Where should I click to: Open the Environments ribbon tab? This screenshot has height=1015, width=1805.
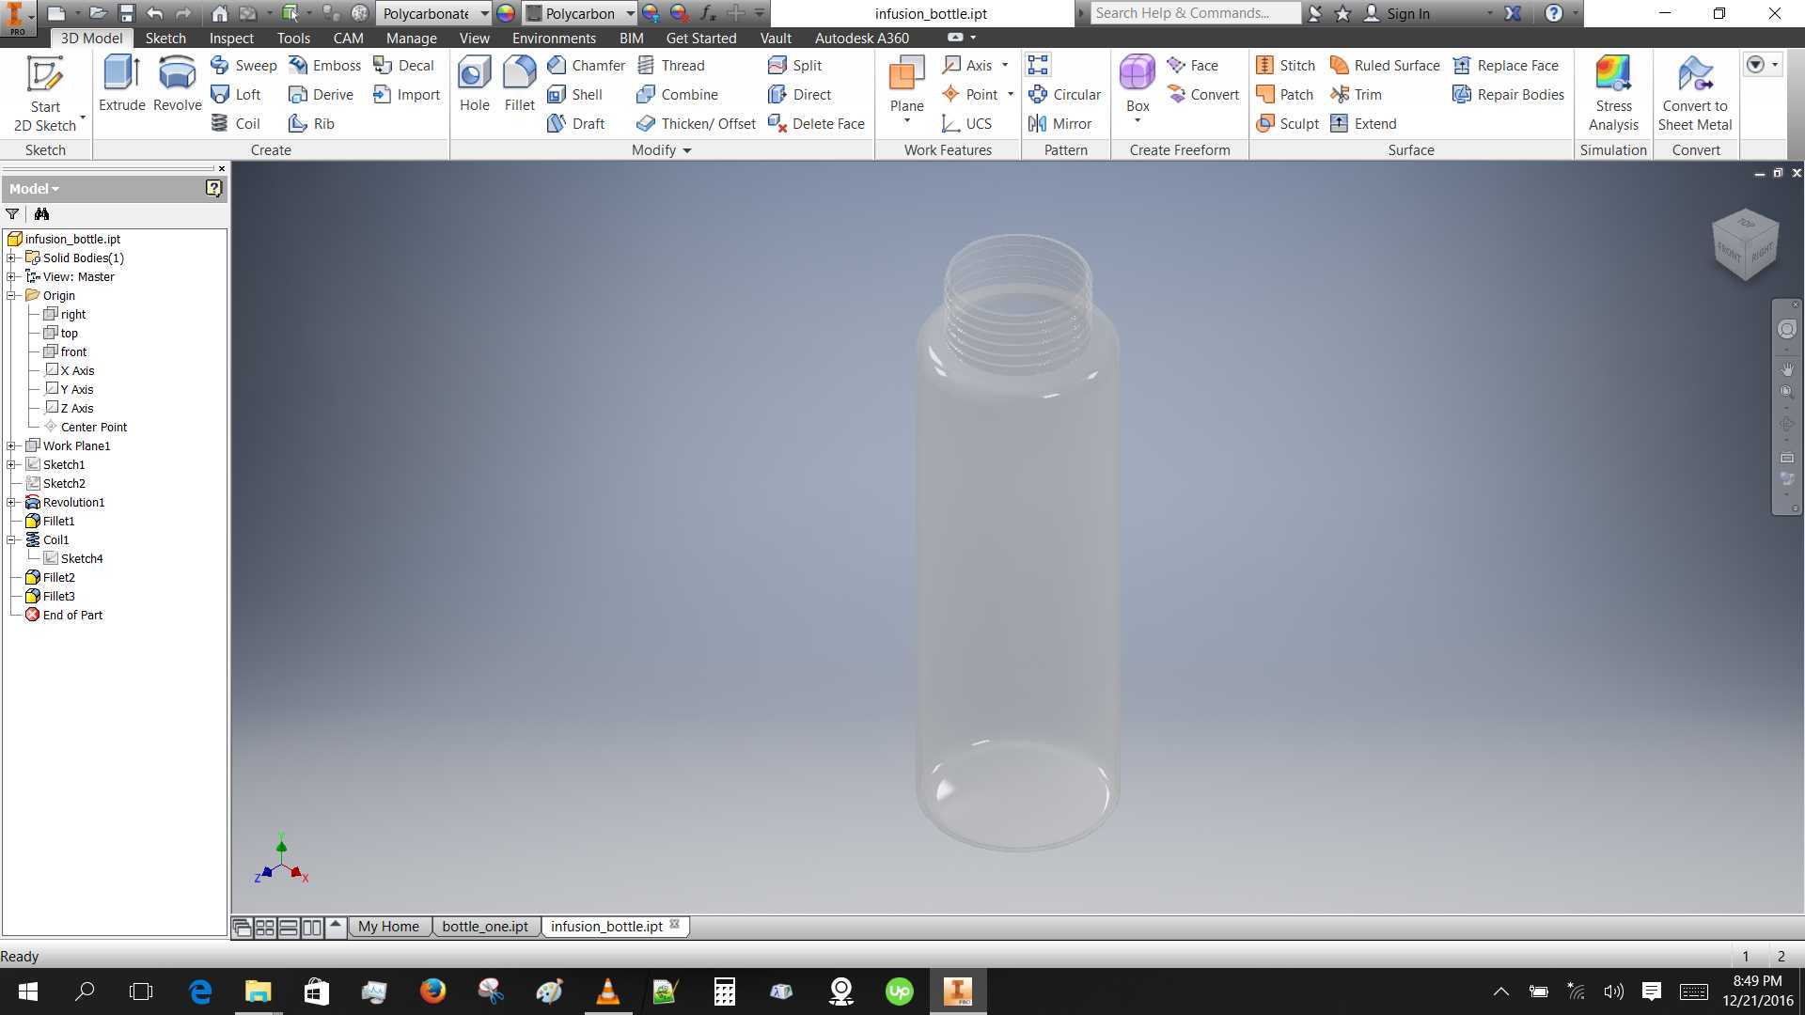coord(554,38)
